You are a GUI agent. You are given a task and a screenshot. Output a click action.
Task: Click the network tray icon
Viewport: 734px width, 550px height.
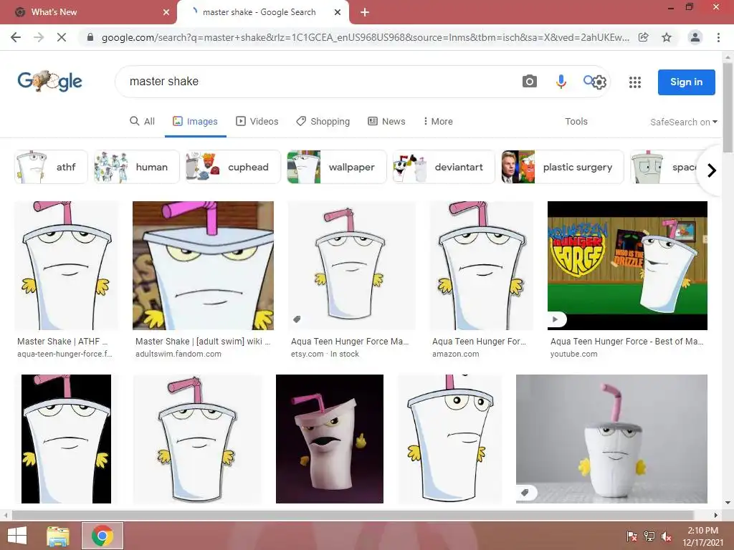click(649, 536)
